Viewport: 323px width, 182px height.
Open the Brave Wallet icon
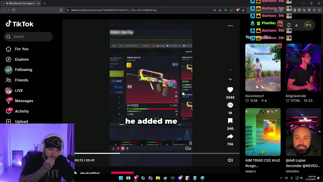pyautogui.click(x=299, y=10)
